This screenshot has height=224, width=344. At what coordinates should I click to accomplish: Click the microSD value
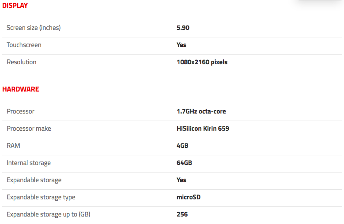pos(189,197)
